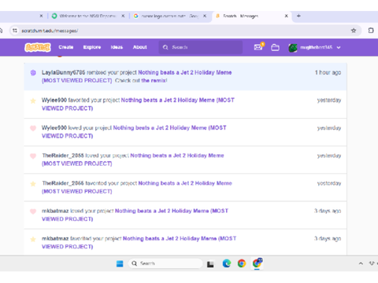The width and height of the screenshot is (378, 283).
Task: Launch Microsoft Edge from taskbar
Action: [x=227, y=263]
